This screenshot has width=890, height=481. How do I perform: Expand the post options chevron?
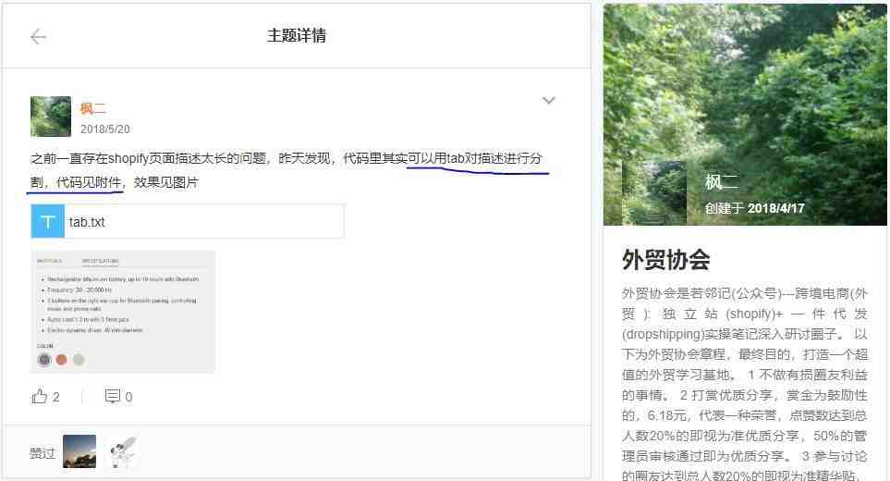pos(548,101)
